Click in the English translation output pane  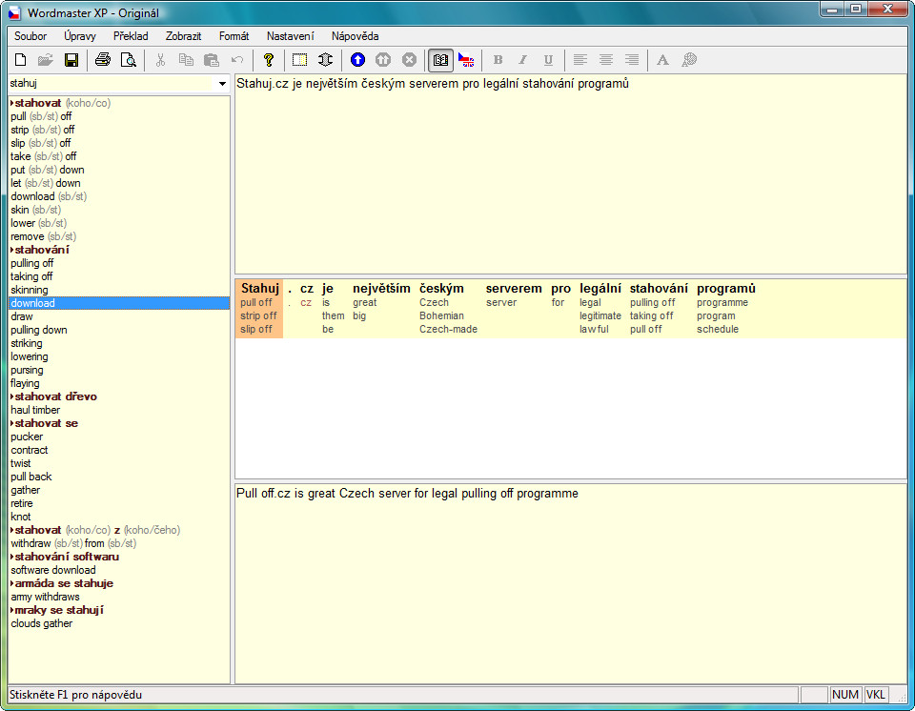pos(570,583)
